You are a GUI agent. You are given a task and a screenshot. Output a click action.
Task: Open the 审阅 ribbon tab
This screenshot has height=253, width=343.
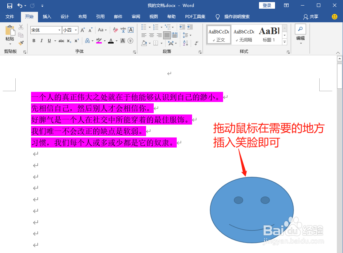pyautogui.click(x=136, y=16)
